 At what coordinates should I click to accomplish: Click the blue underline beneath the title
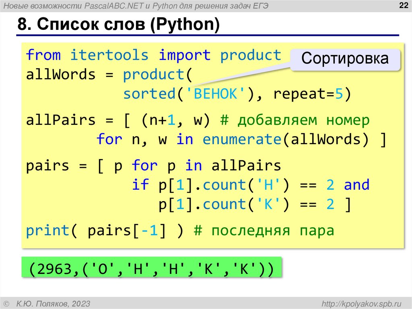(206, 35)
